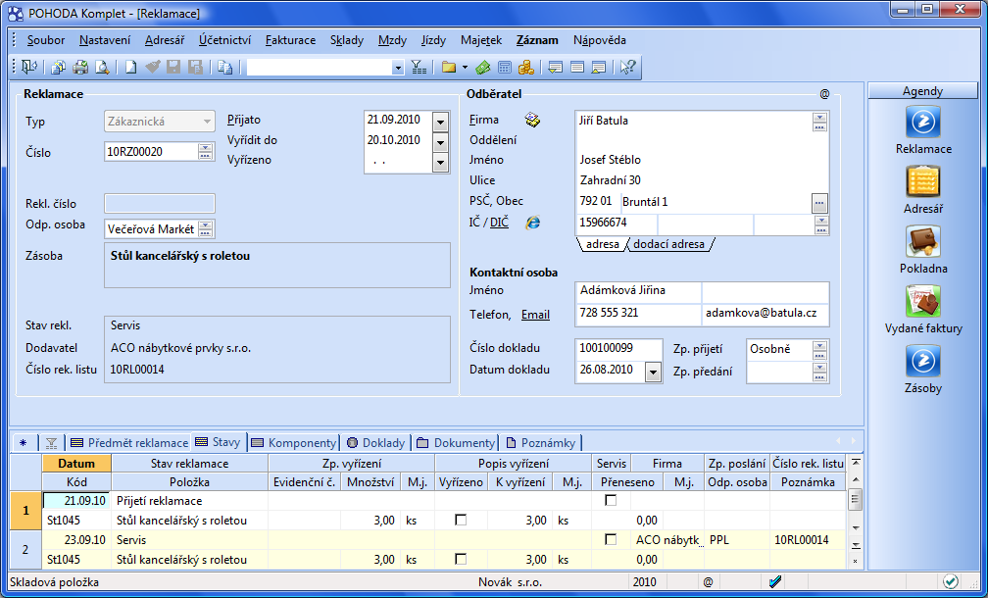Screen dimensions: 988x598
Task: Open the Nápověda menu
Action: point(600,40)
